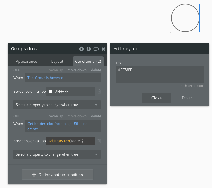Click Delete in the Arbitrary text panel
This screenshot has width=212, height=188.
tap(187, 98)
